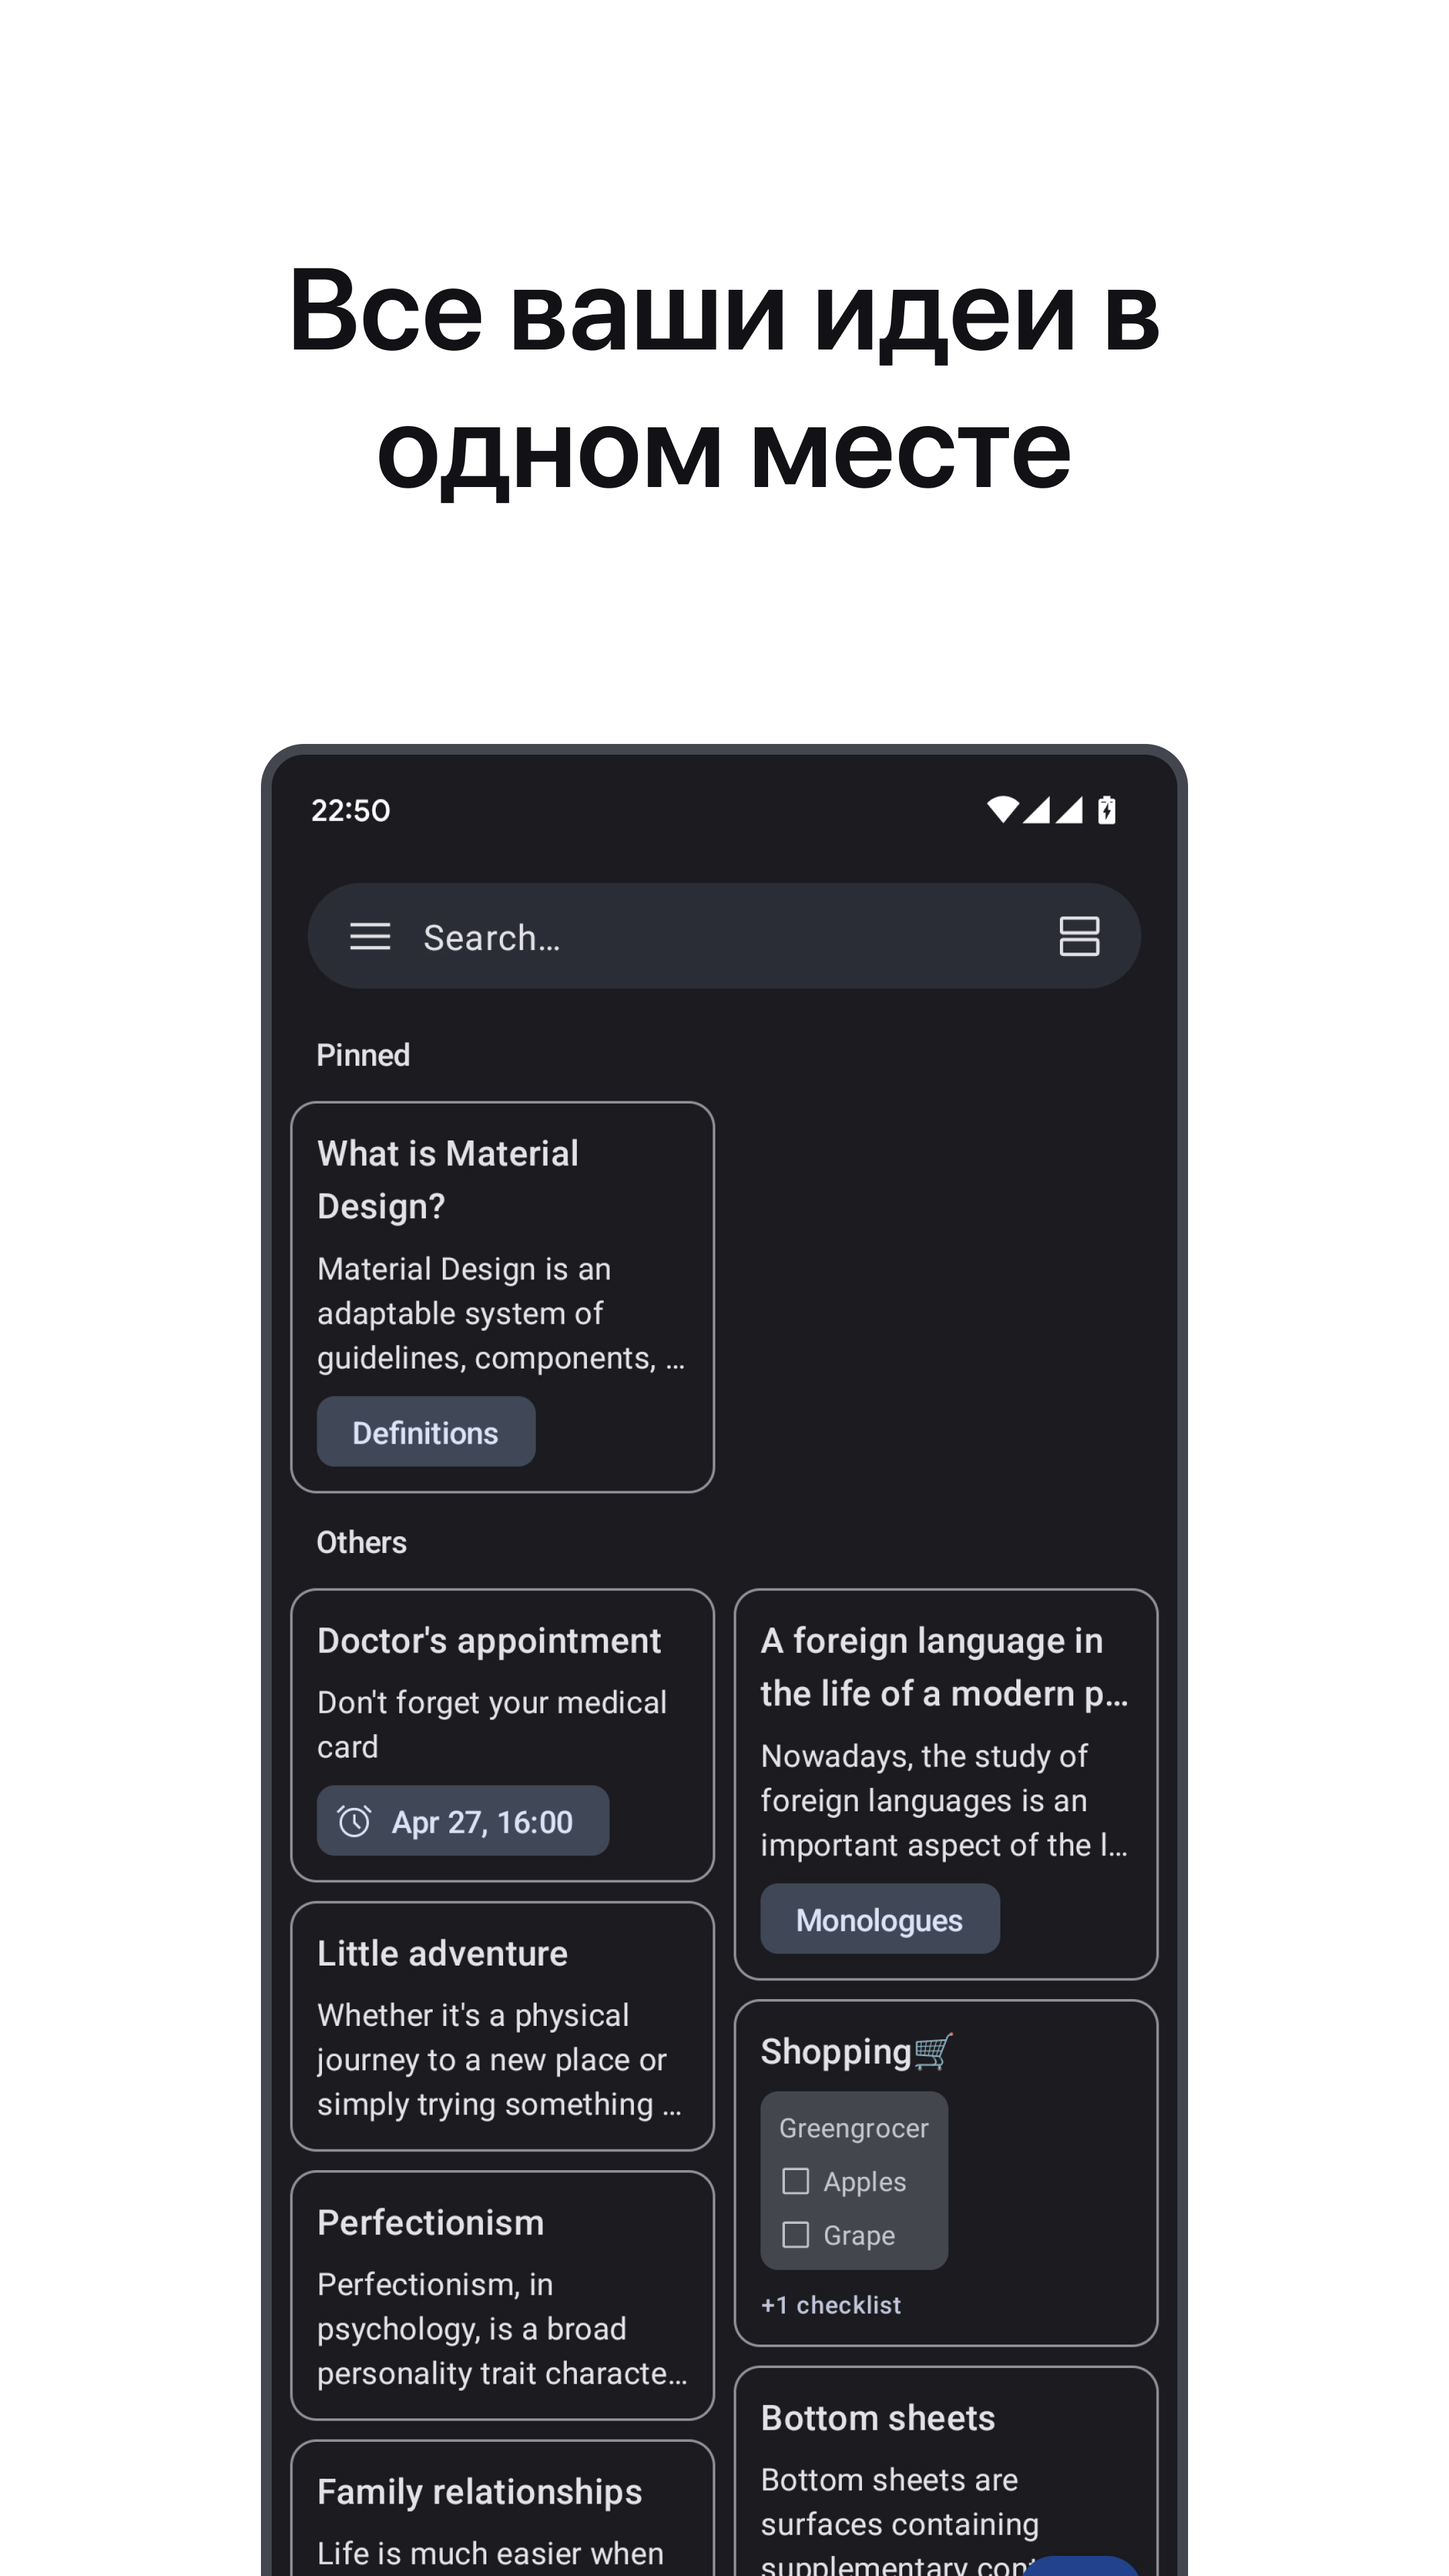The width and height of the screenshot is (1449, 2576).
Task: Click the grid/layout toggle icon
Action: point(1079,938)
